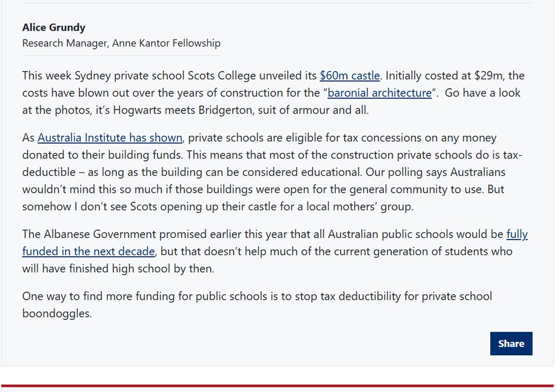Open "Australia Institute has shown" link
Screen dimensions: 556x392
(x=110, y=138)
